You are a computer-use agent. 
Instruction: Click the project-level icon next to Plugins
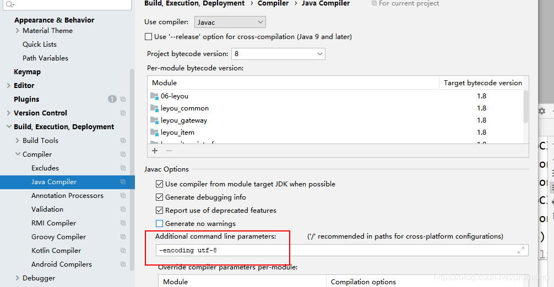pyautogui.click(x=123, y=100)
